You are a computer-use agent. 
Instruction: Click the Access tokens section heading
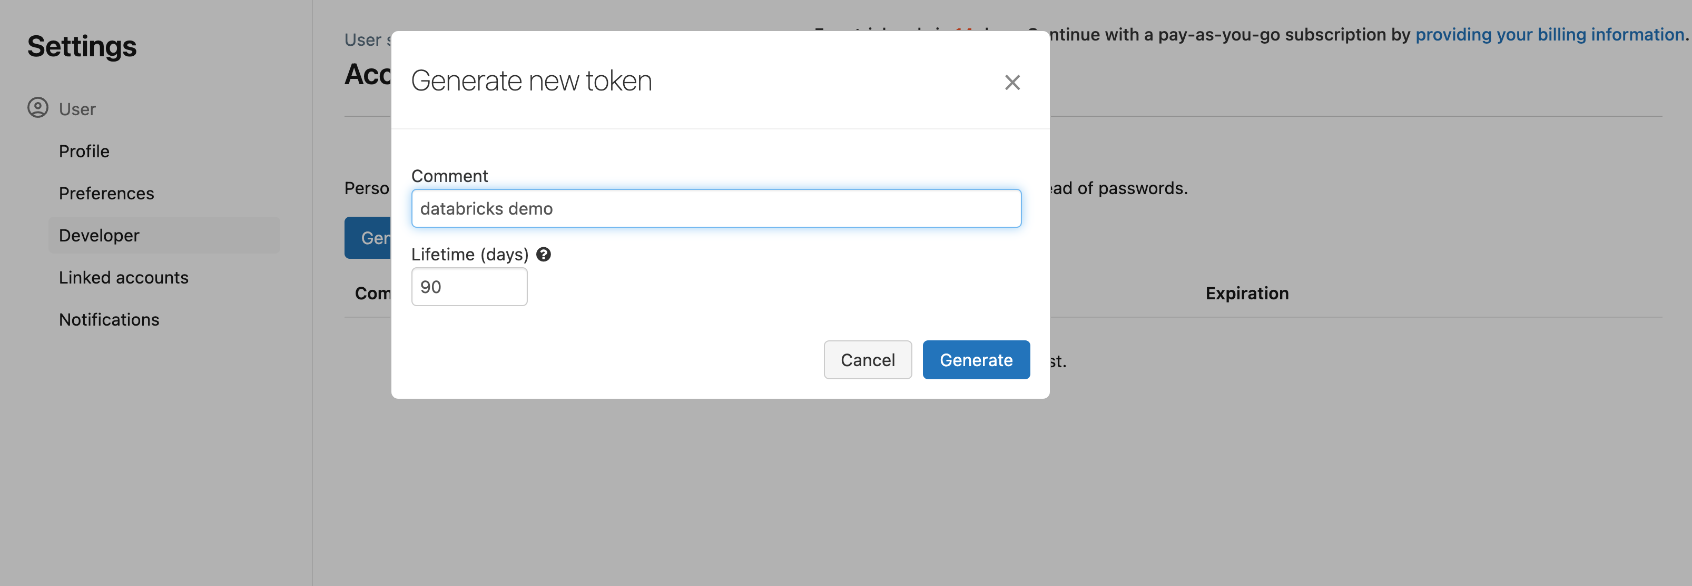click(x=367, y=74)
